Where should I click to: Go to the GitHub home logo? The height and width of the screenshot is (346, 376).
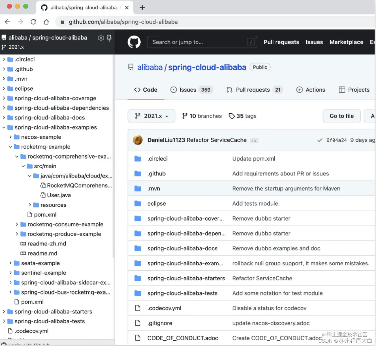point(134,42)
